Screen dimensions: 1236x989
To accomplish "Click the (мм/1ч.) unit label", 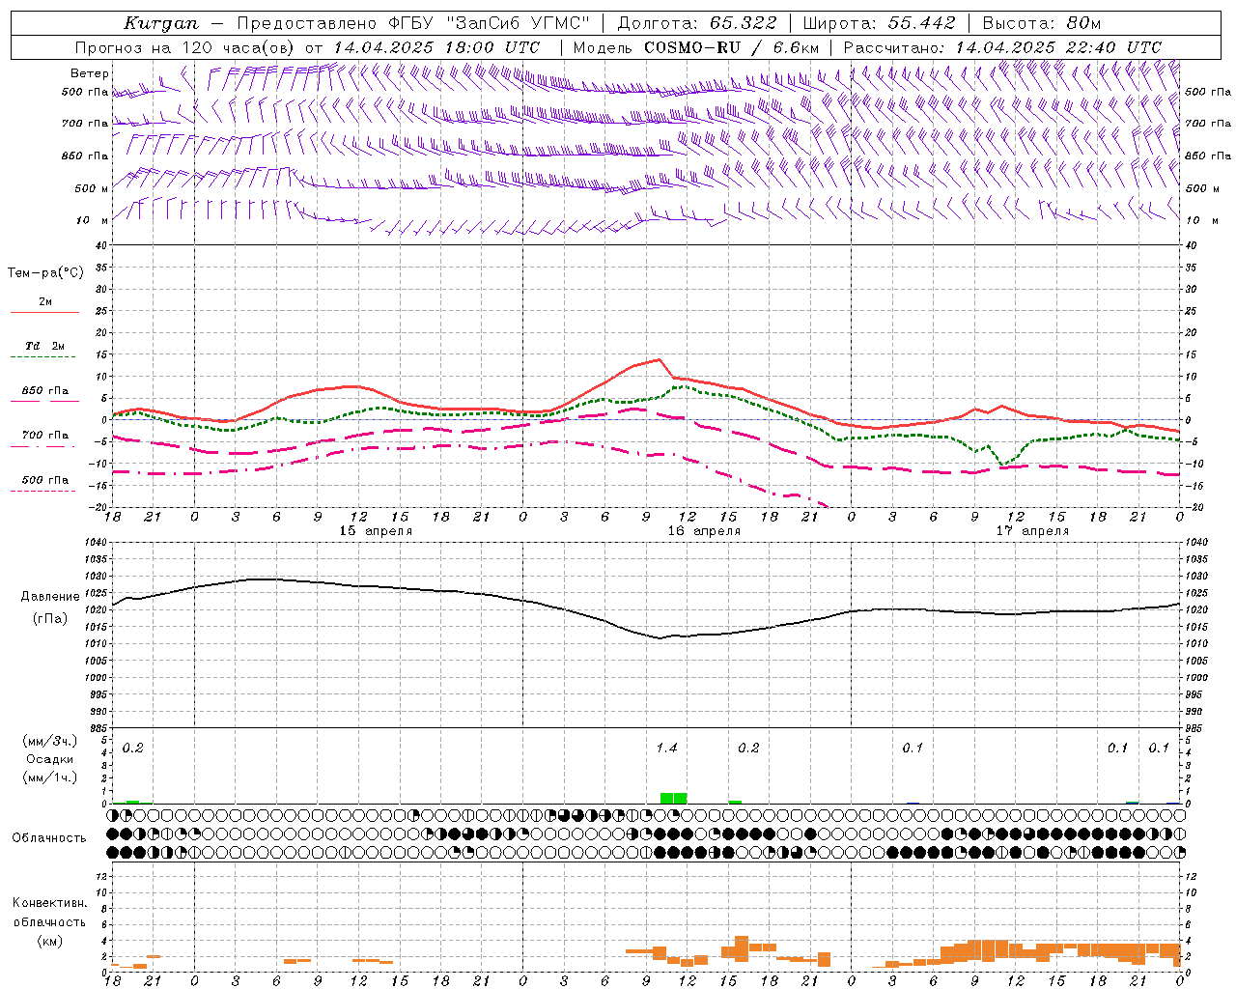I will 49,777.
